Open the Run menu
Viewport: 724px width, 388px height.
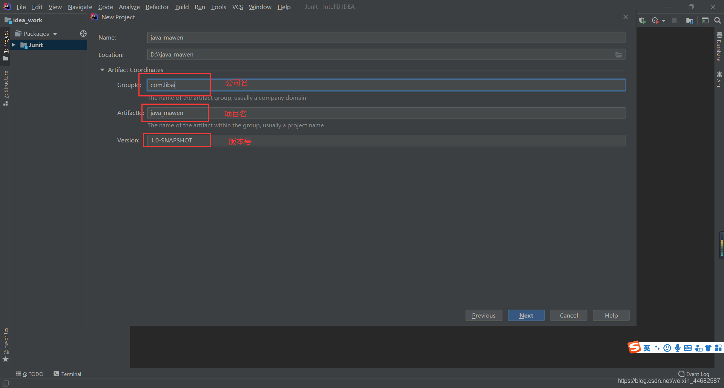tap(200, 7)
